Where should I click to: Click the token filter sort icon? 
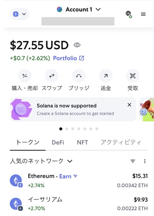click(133, 161)
